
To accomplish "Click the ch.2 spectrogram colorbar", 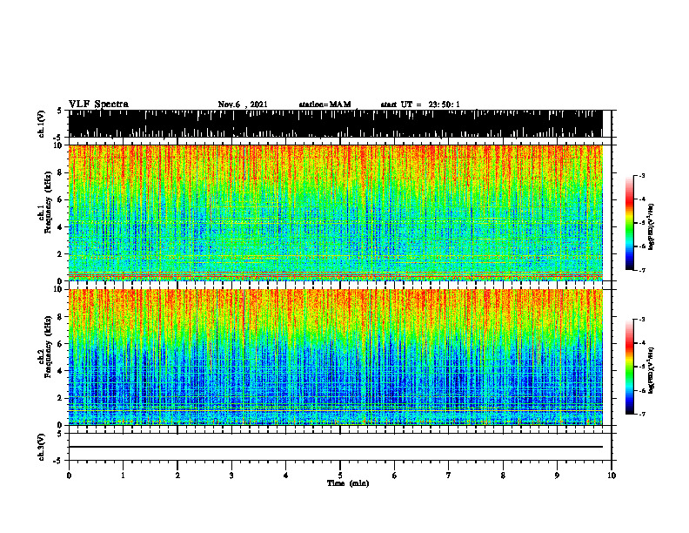I will (629, 367).
